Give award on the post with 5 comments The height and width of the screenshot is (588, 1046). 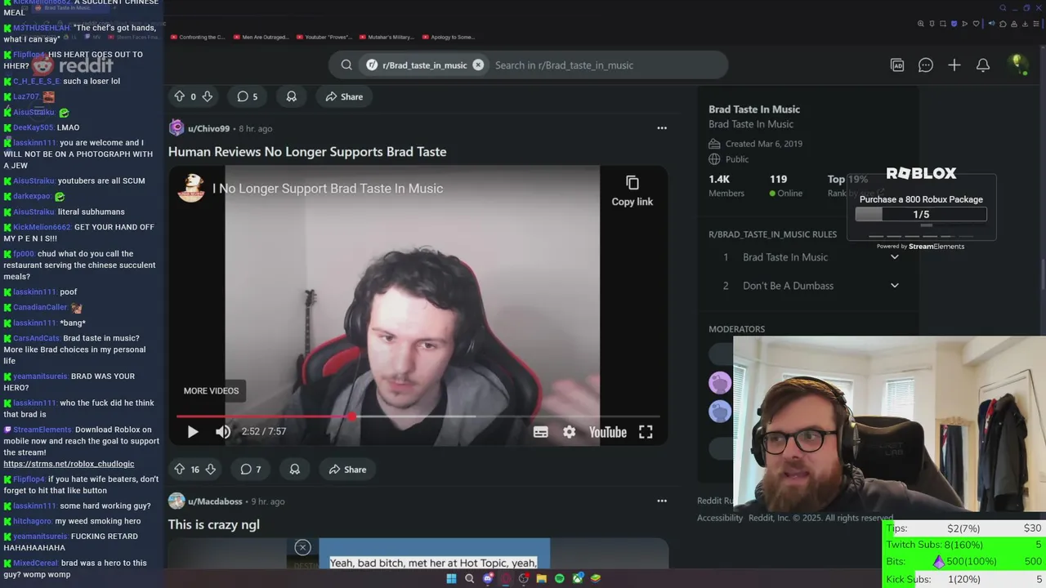pyautogui.click(x=292, y=96)
